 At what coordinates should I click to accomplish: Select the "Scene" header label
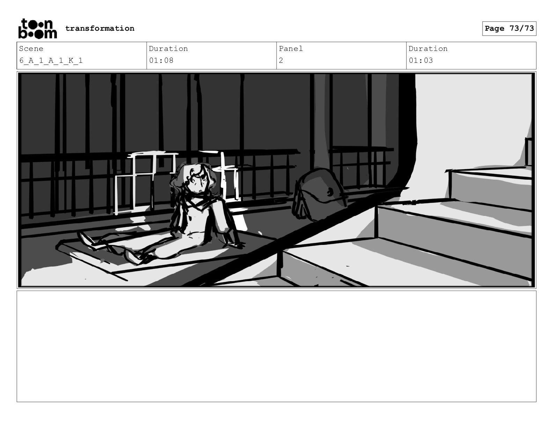point(31,49)
